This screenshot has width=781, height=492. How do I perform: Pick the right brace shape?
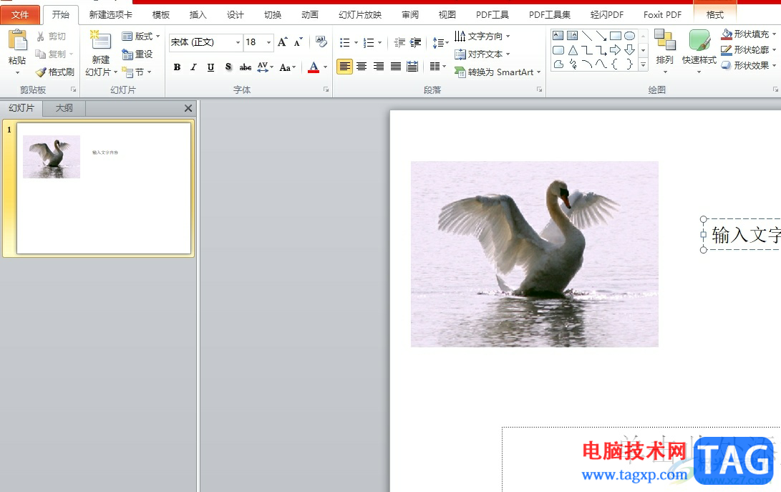pos(629,64)
